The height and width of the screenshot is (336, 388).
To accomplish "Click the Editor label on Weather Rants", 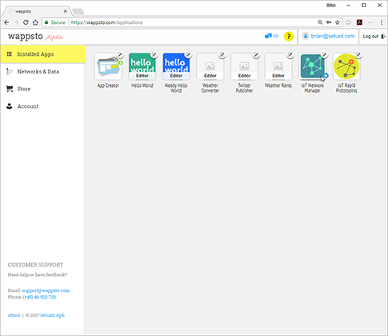I will tap(278, 76).
